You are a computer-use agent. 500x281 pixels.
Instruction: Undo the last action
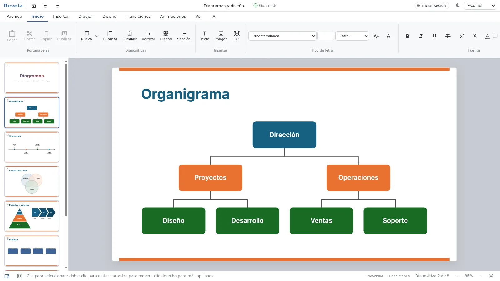(x=46, y=6)
